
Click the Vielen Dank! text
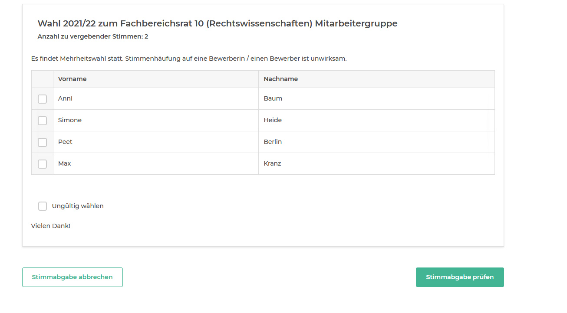click(x=51, y=225)
